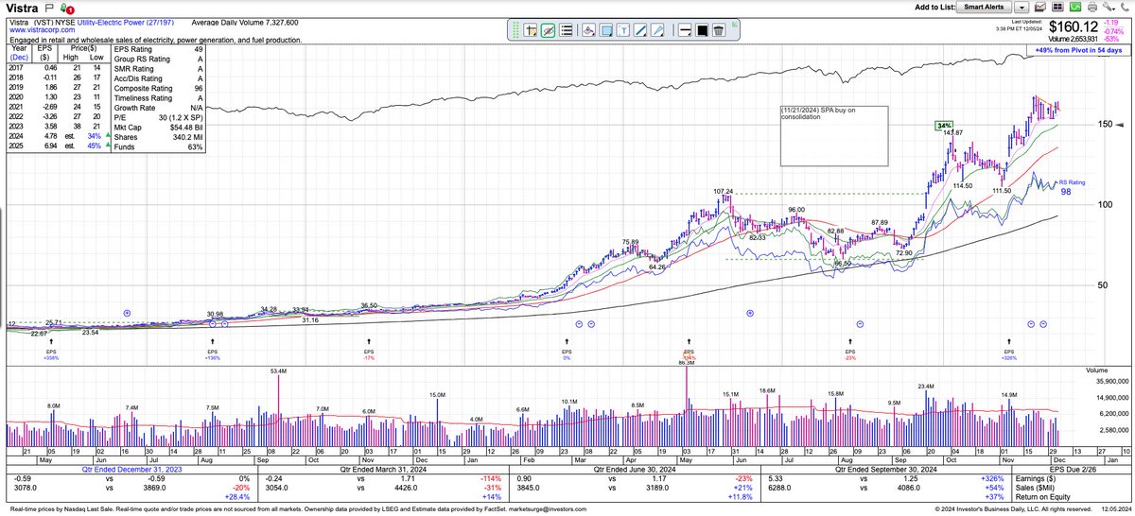Open the chart view icon at top right
This screenshot has height=516, width=1135.
pos(1040,7)
